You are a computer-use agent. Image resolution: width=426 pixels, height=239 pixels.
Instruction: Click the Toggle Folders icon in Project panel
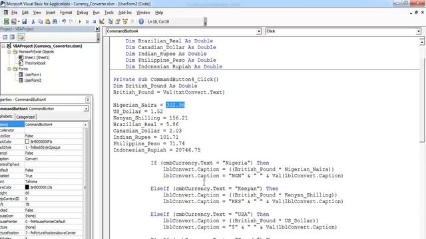click(x=21, y=37)
